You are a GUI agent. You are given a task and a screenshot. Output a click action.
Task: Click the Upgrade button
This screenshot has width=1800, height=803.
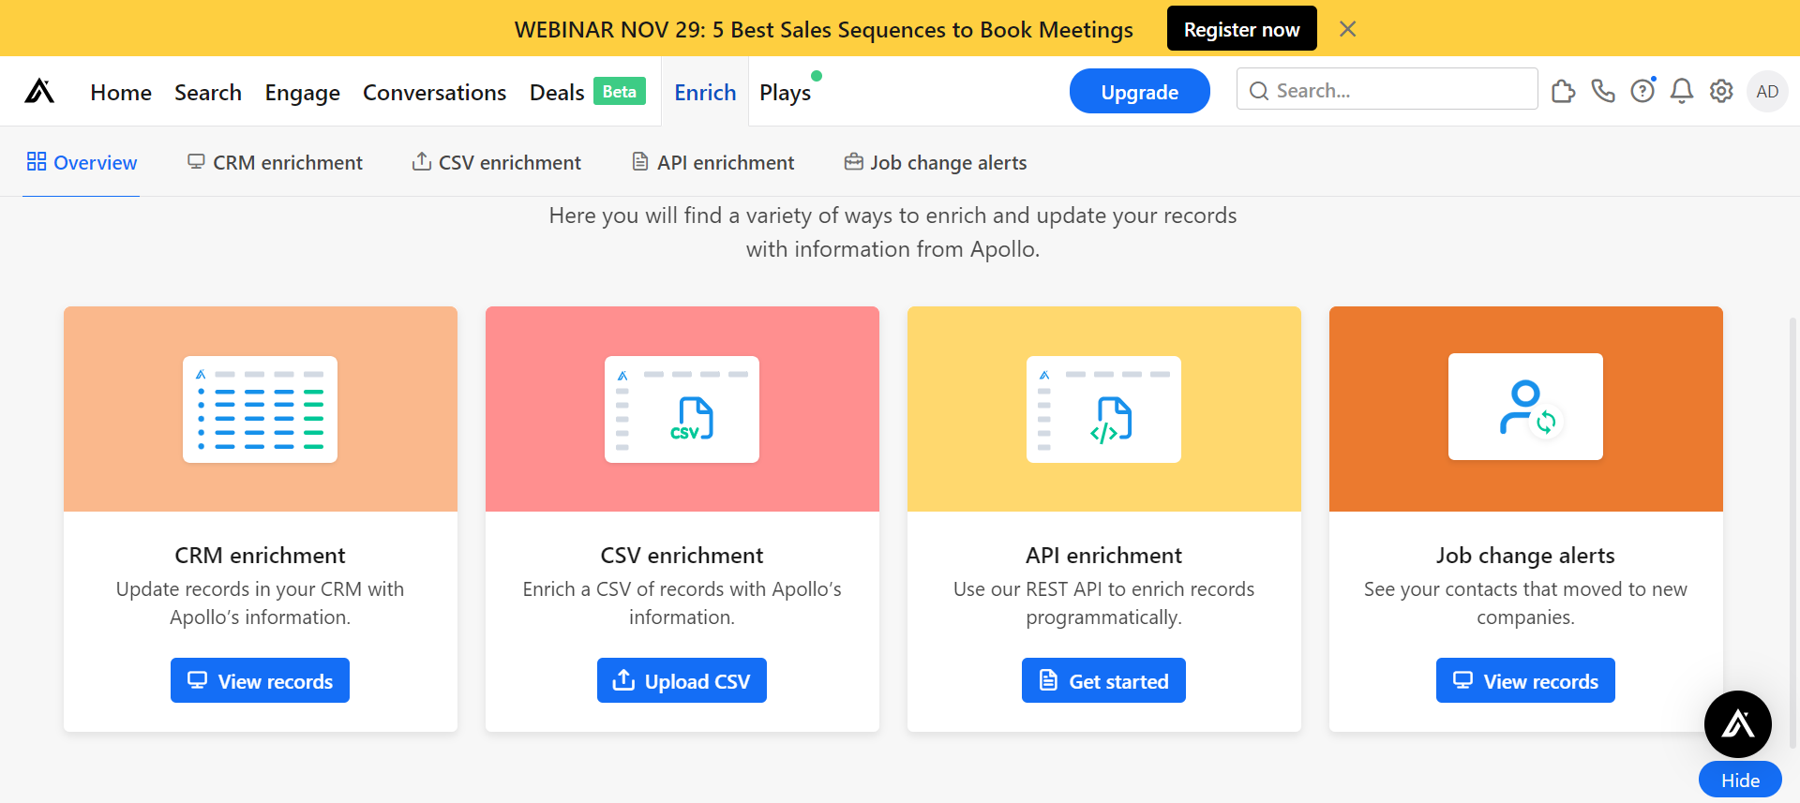tap(1139, 91)
